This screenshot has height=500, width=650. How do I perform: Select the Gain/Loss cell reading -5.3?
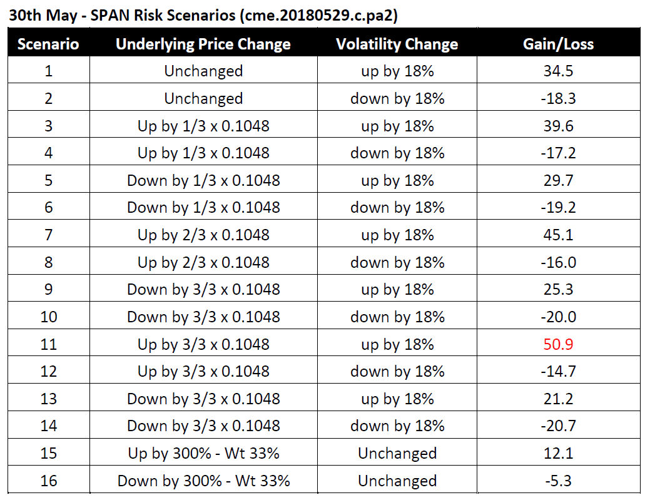point(558,481)
